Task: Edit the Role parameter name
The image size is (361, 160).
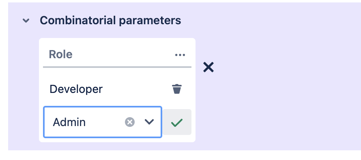Action: pyautogui.click(x=60, y=55)
